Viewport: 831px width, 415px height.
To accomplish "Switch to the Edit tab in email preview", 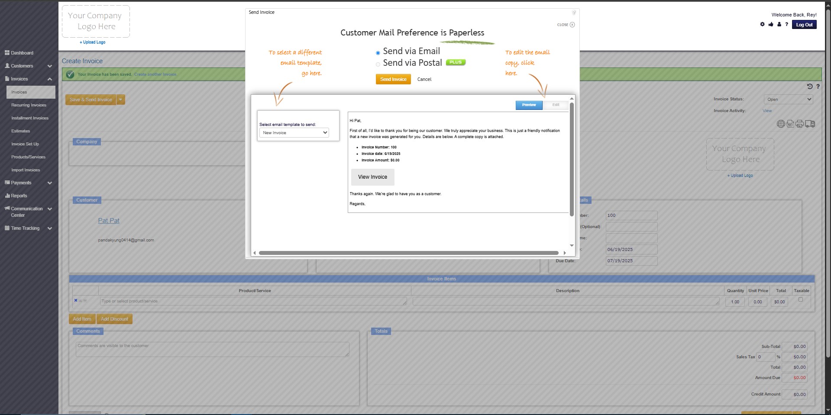I will click(556, 105).
